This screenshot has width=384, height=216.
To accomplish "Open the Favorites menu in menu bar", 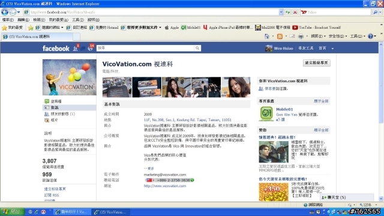I will point(59,20).
